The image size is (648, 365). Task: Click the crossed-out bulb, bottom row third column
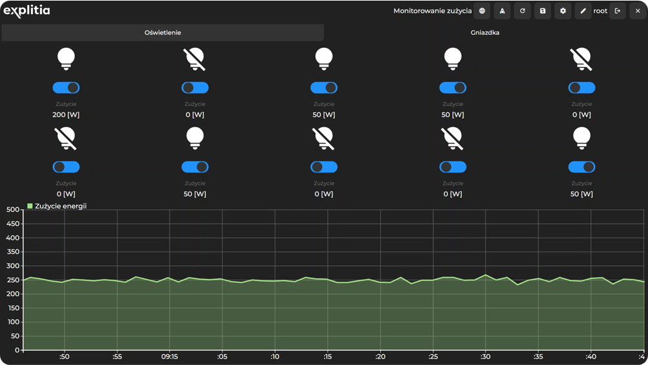point(324,138)
